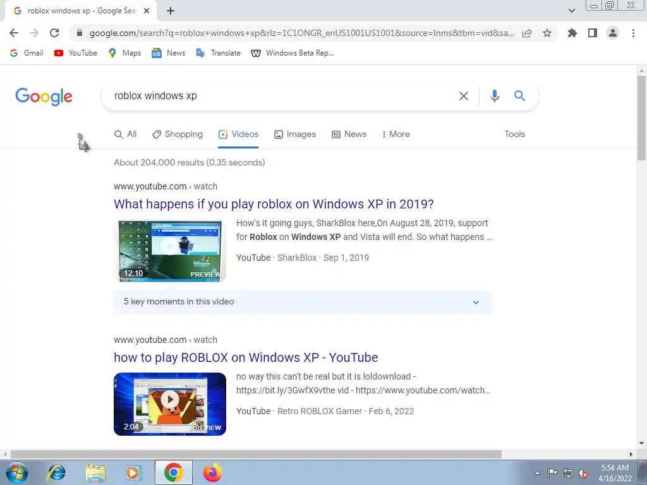Bookmark this page with the star icon

[547, 33]
